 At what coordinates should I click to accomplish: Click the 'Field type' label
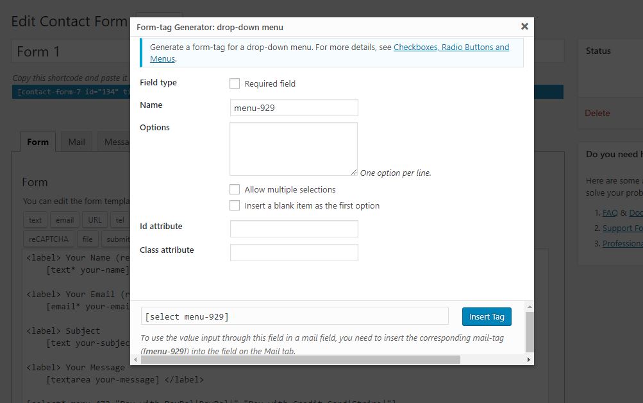point(158,83)
